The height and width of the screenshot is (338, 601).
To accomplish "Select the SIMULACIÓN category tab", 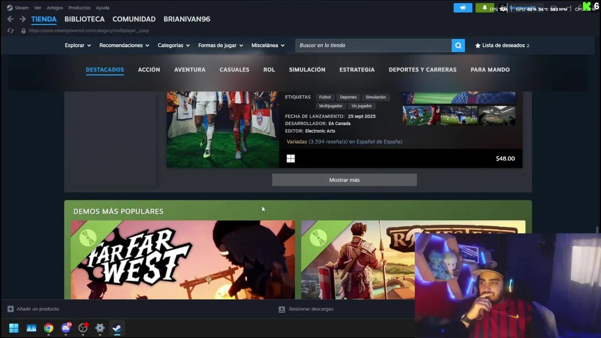I will (307, 69).
